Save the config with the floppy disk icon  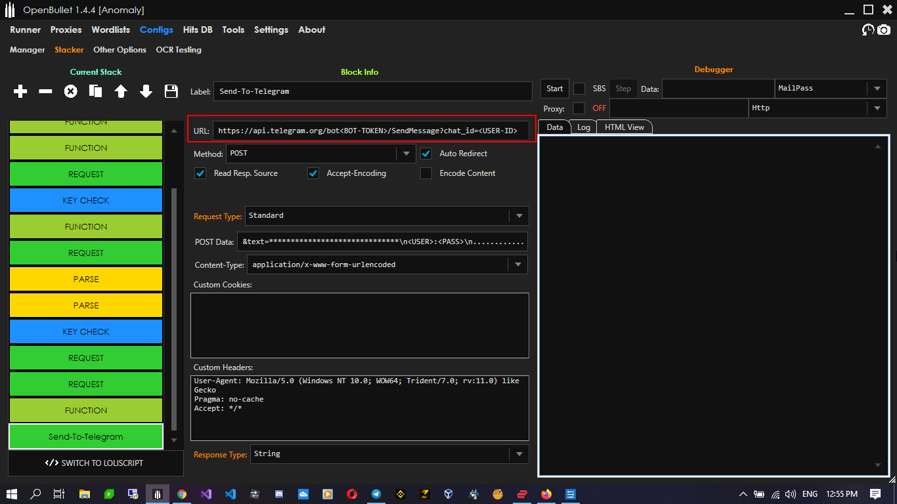(171, 92)
